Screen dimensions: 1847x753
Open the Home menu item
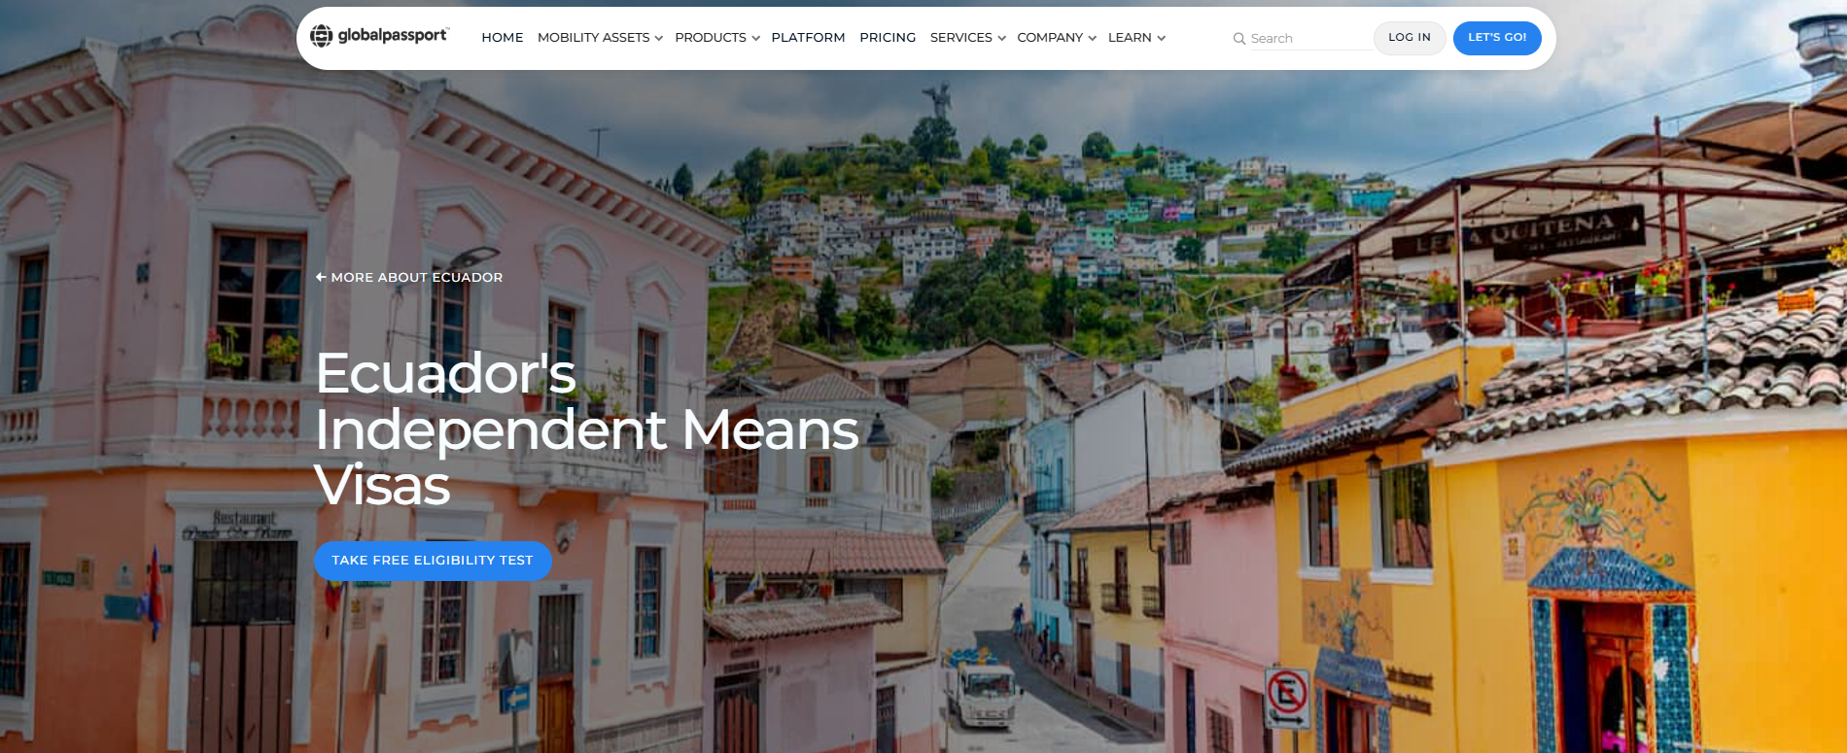pyautogui.click(x=503, y=37)
